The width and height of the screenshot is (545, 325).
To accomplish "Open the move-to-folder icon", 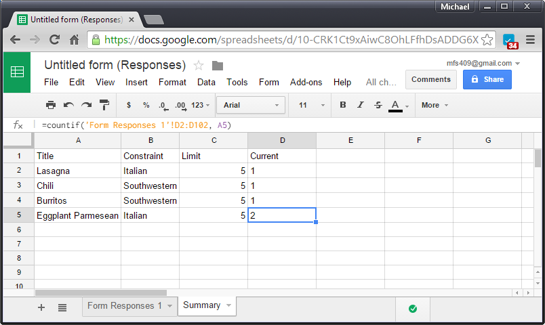I will pyautogui.click(x=217, y=66).
